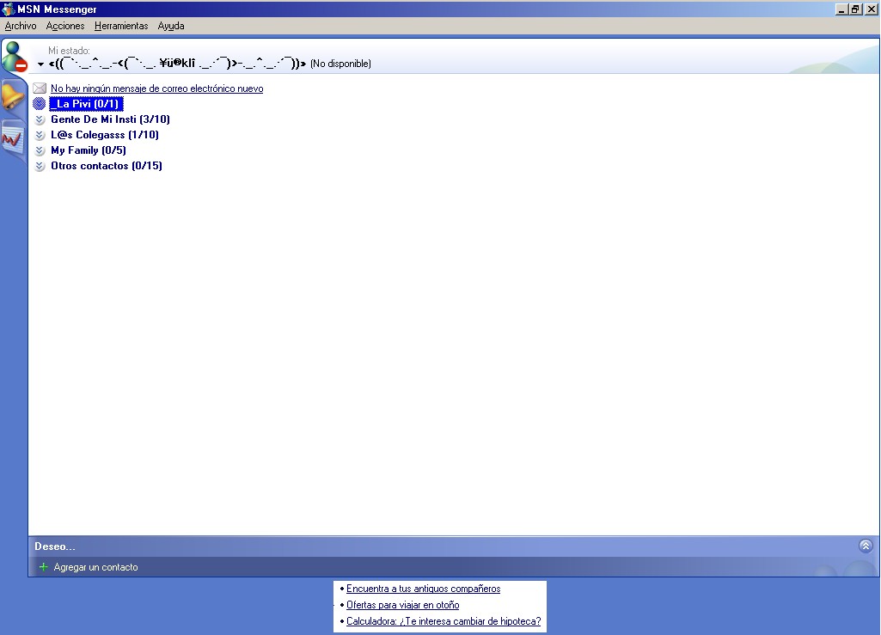This screenshot has width=881, height=635.
Task: Open Encuentra a tus antiguos compañeros link
Action: point(423,589)
